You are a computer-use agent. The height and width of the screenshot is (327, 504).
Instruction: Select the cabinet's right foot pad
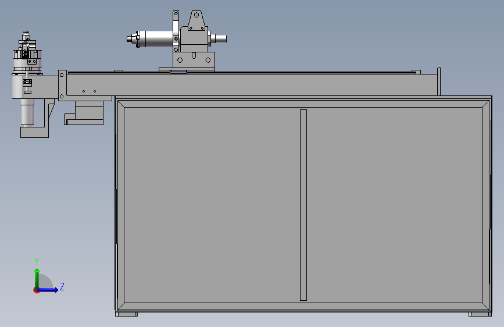point(480,314)
